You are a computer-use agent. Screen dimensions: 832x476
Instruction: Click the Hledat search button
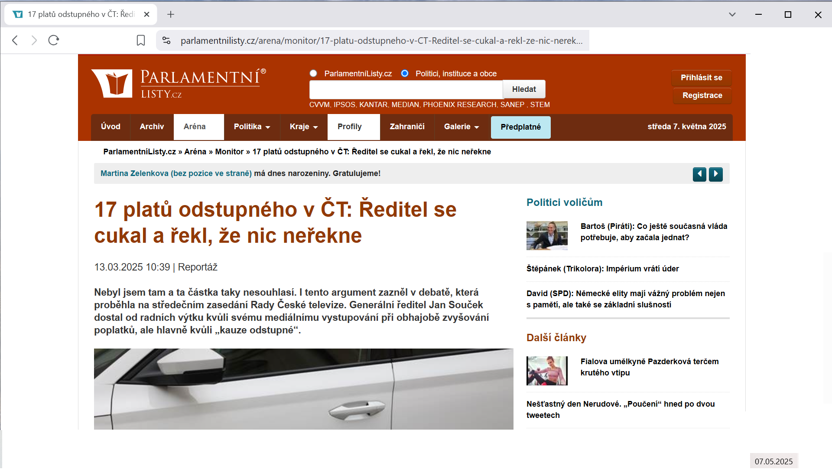[524, 89]
